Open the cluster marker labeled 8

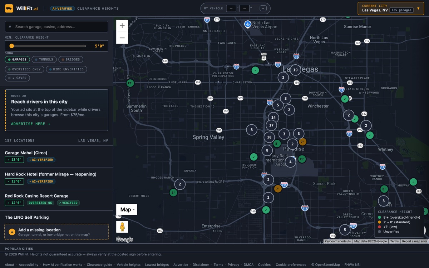point(267,150)
